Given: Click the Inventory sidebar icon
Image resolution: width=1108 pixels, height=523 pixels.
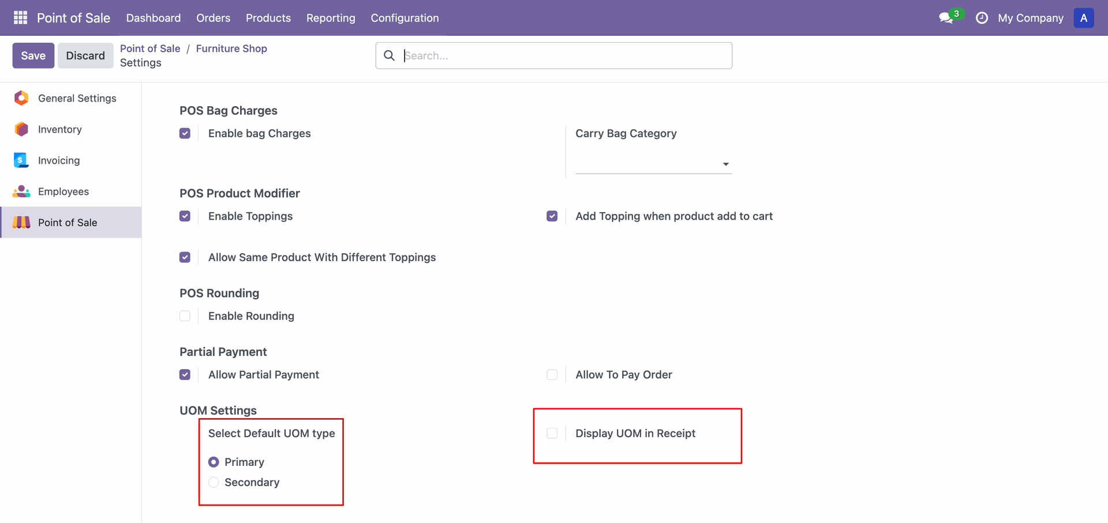Looking at the screenshot, I should 21,129.
